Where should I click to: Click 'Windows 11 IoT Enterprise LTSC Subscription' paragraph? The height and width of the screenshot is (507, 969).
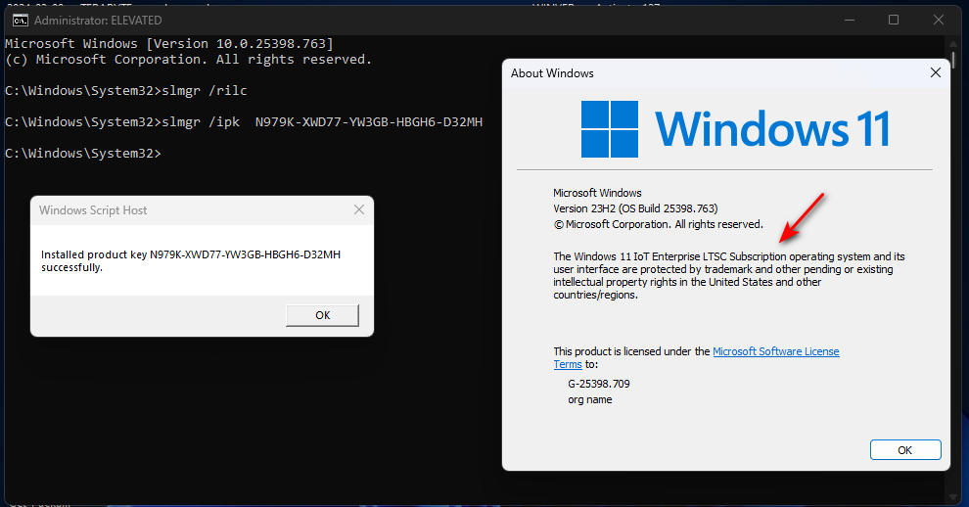(x=728, y=276)
